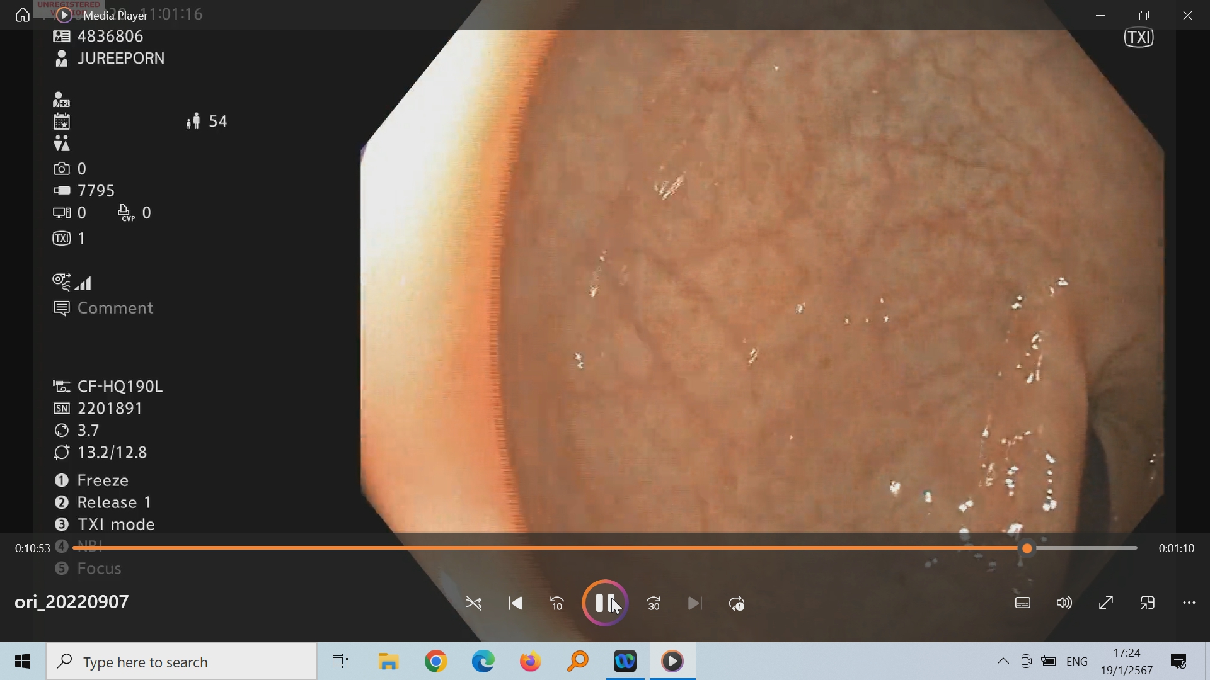Toggle shuffle playback
The width and height of the screenshot is (1210, 680).
[474, 604]
